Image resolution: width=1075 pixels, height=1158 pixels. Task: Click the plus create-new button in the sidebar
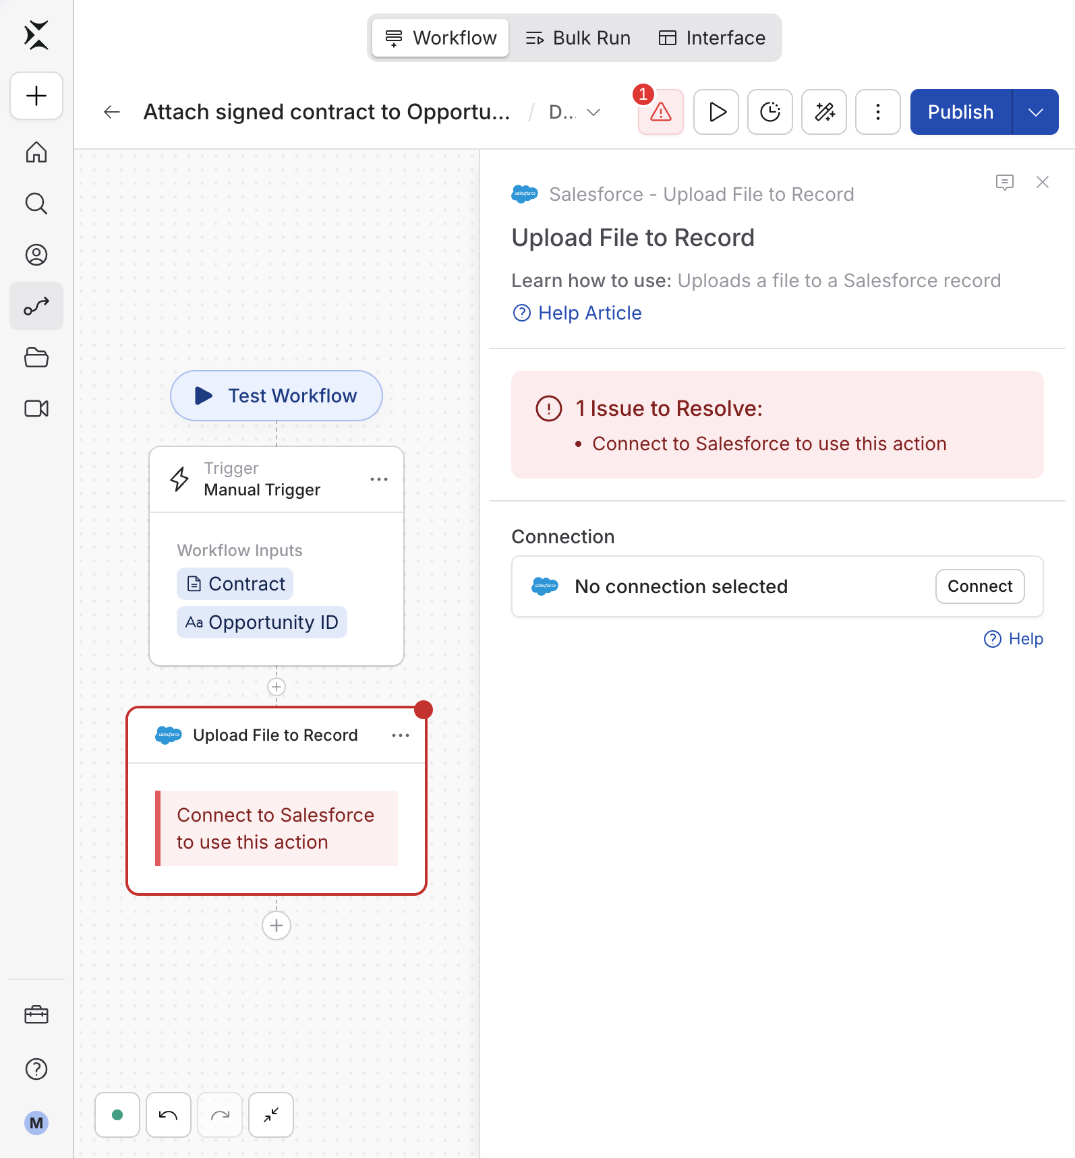tap(36, 96)
